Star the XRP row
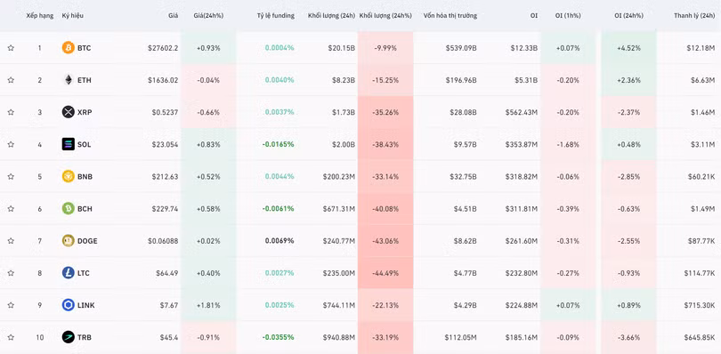 pyautogui.click(x=11, y=112)
